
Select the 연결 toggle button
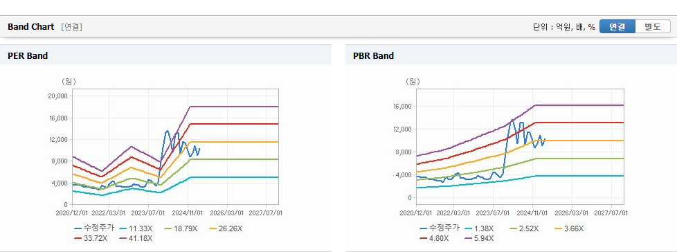617,26
